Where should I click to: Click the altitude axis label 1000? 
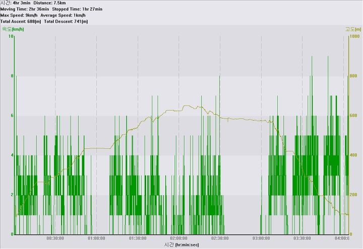354,36
